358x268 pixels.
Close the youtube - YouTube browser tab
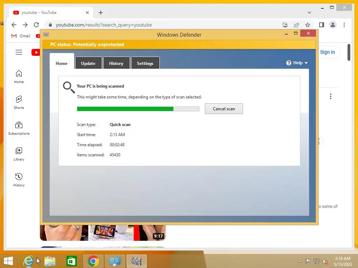click(87, 13)
